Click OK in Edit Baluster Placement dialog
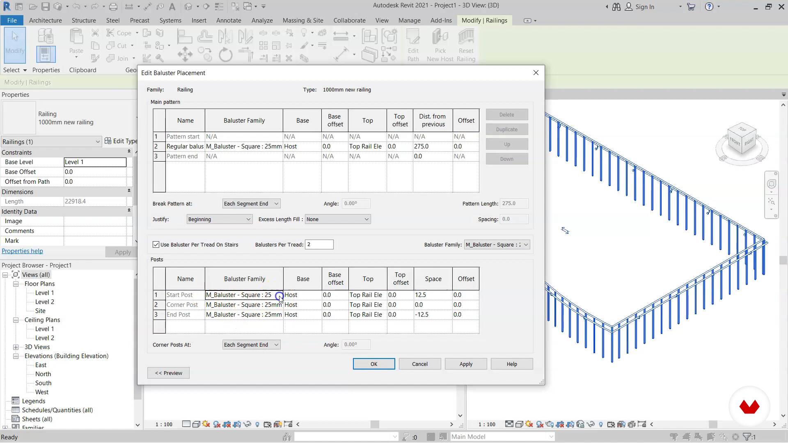The image size is (788, 443). click(374, 364)
